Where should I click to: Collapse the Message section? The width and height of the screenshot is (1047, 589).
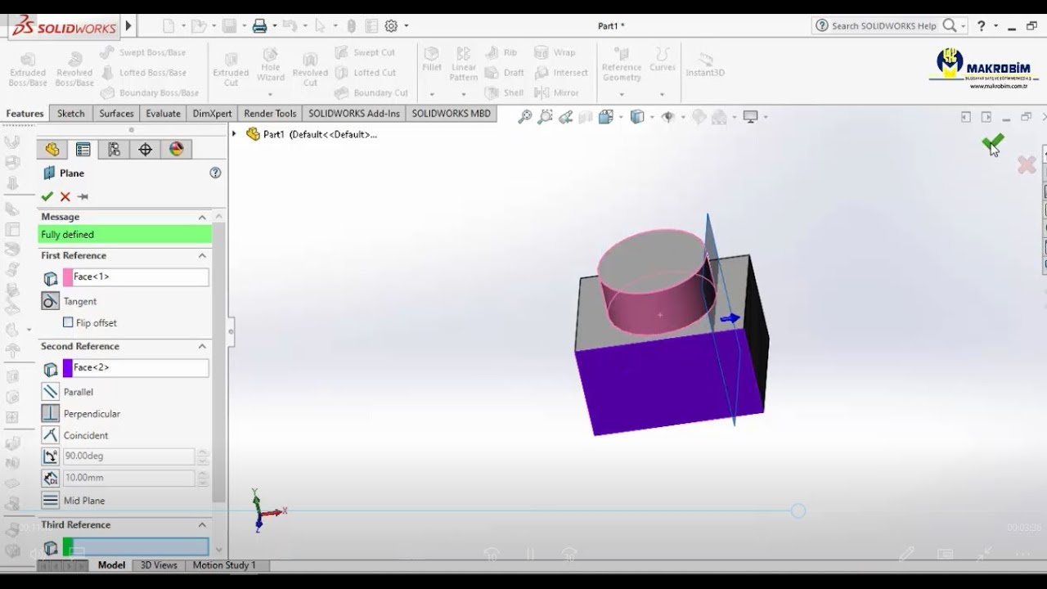pos(202,217)
